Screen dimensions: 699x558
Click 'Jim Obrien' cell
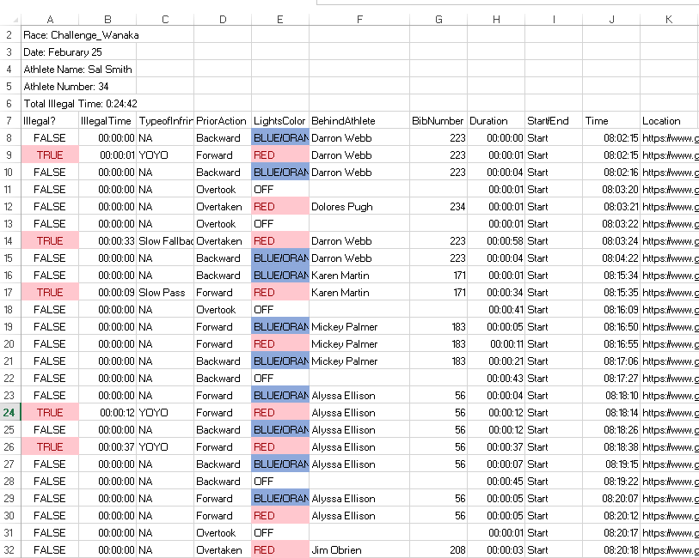[x=359, y=550]
